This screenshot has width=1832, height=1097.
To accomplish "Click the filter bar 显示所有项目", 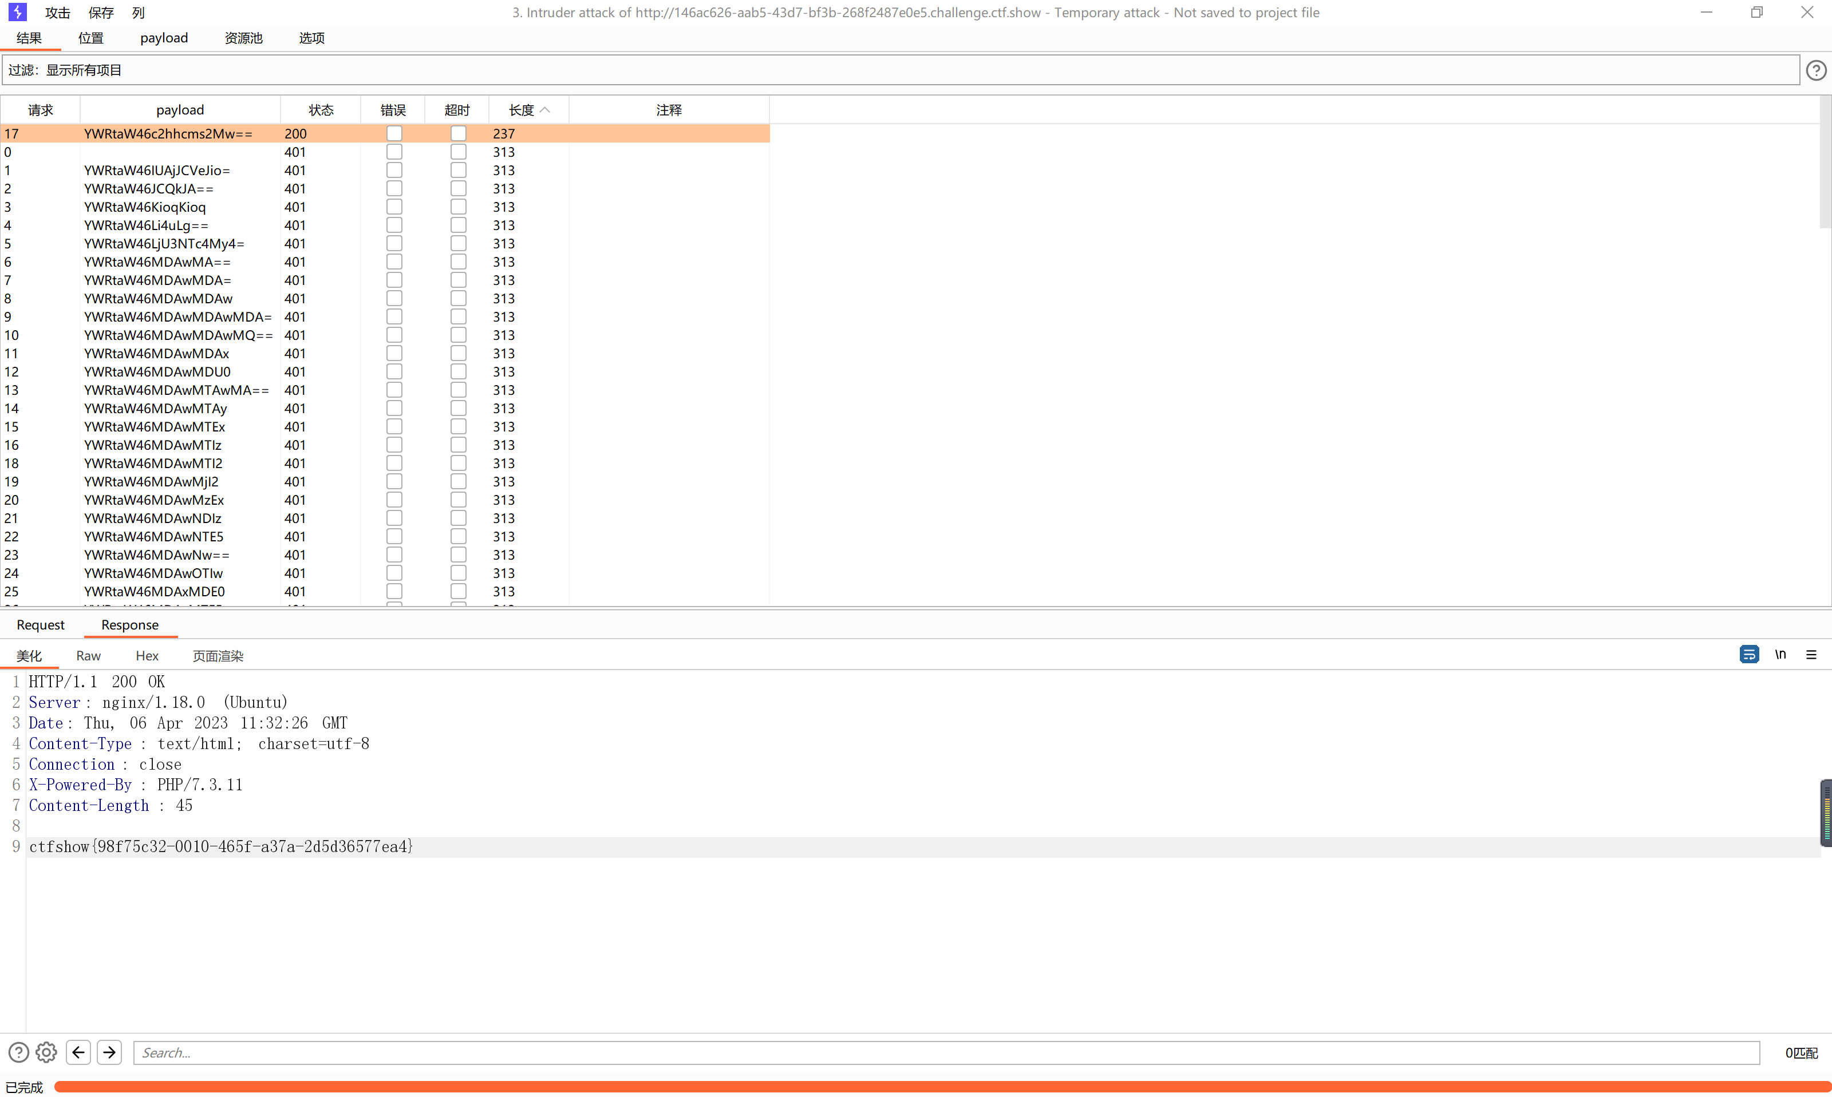I will click(83, 70).
